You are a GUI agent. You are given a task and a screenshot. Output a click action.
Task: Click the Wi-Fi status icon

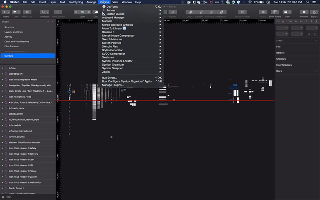point(250,2)
